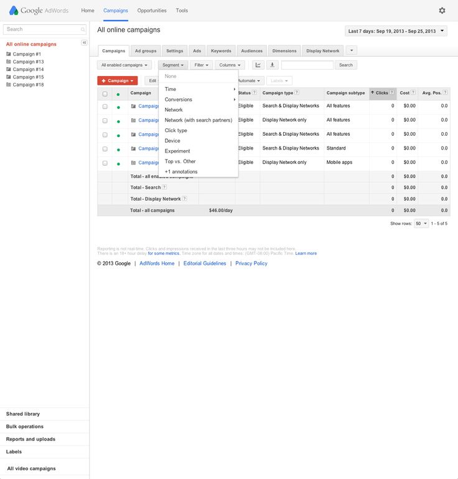The height and width of the screenshot is (479, 458).
Task: Click the chart graph toggle icon
Action: [x=258, y=65]
